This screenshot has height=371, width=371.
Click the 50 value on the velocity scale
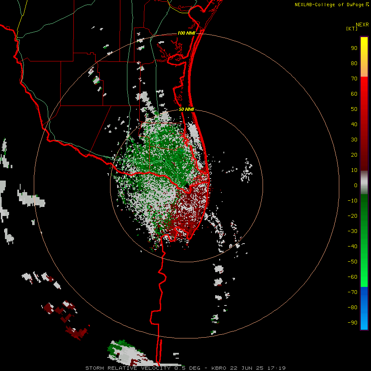coord(354,109)
